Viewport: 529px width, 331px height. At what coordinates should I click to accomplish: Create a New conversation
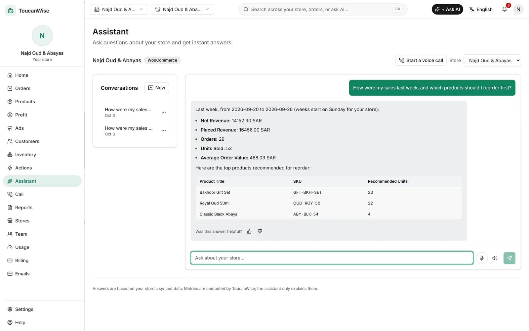(x=157, y=88)
